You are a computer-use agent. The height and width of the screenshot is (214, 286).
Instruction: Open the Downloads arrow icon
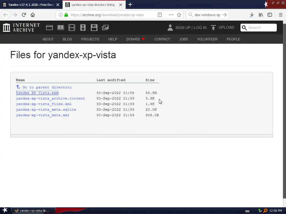[x=252, y=15]
